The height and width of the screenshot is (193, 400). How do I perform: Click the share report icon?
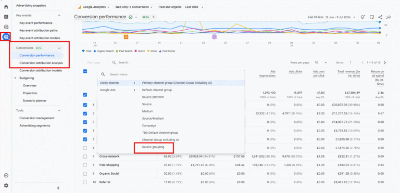(x=380, y=17)
